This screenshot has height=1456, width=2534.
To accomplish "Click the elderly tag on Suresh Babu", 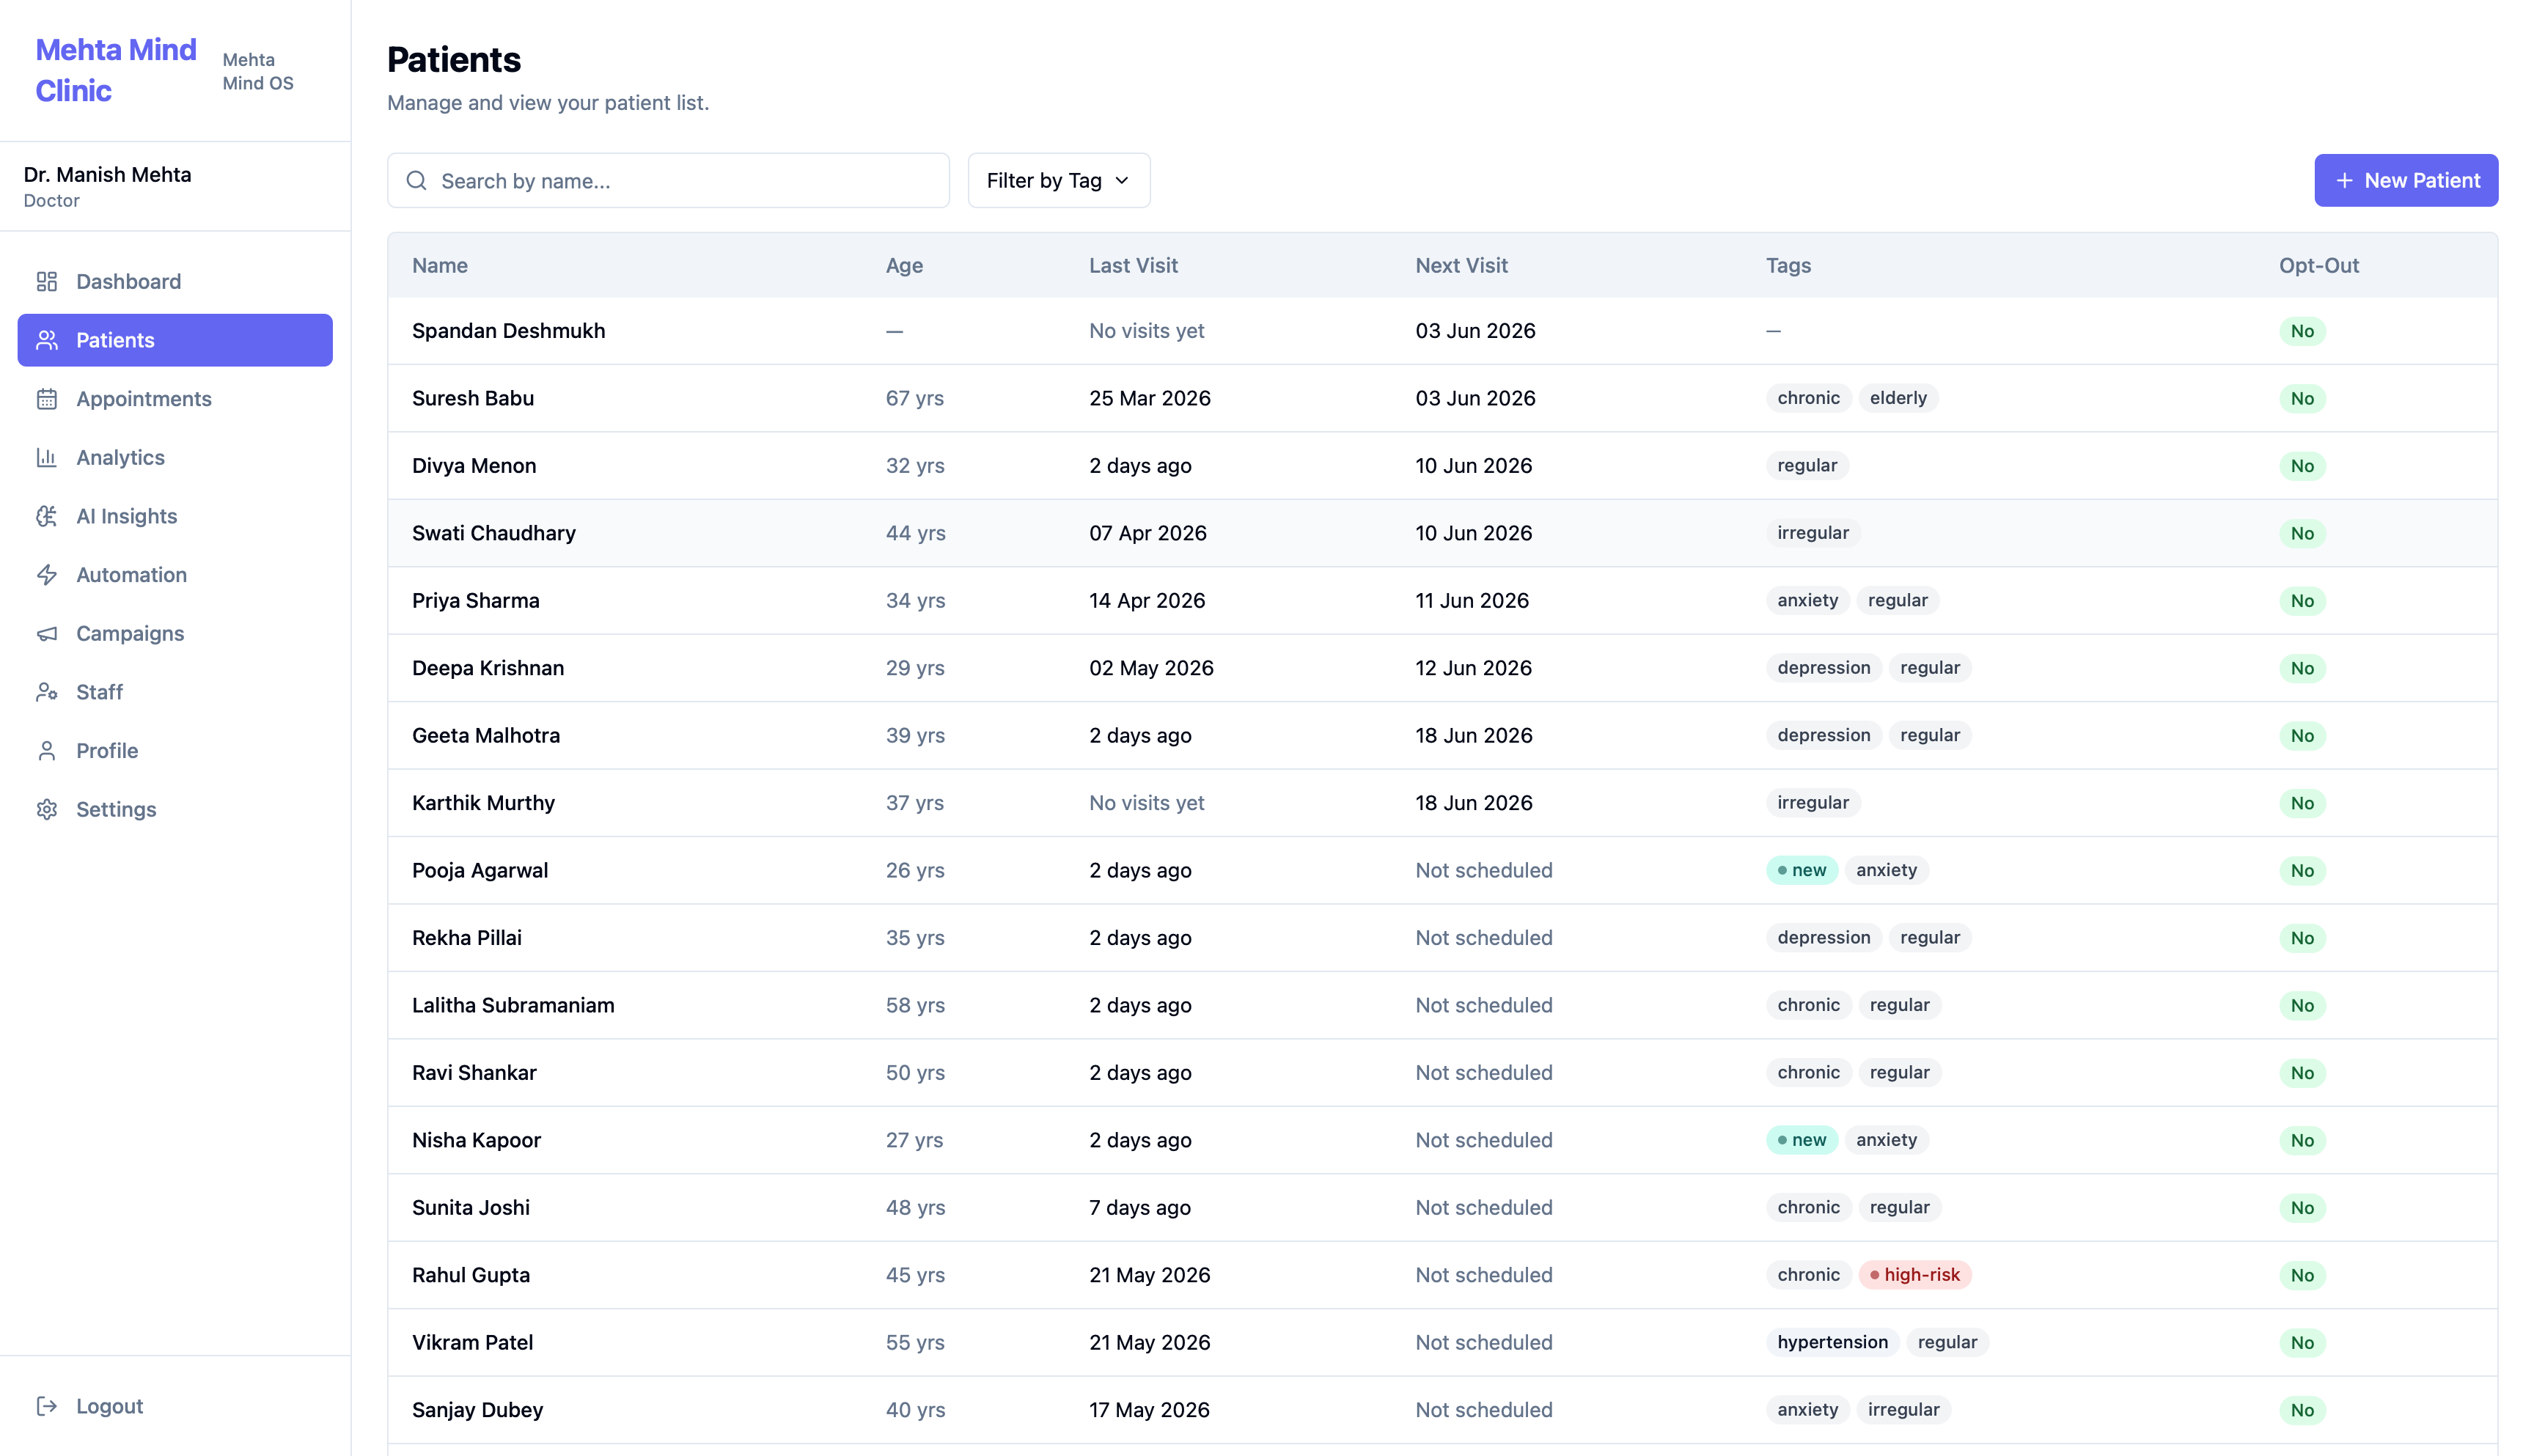I will coord(1898,398).
